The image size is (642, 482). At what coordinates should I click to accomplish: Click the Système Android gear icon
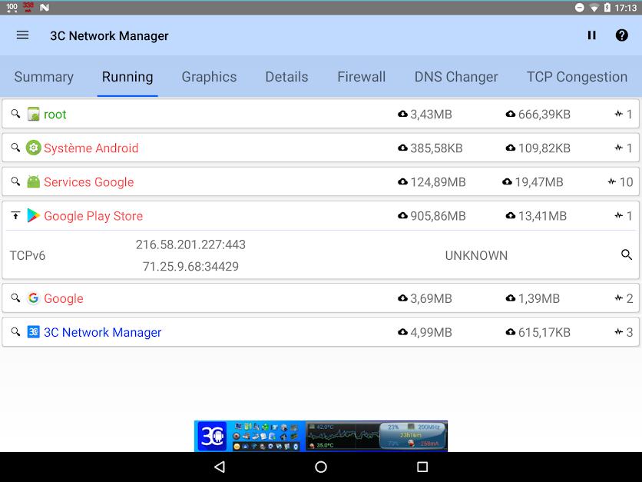pyautogui.click(x=34, y=148)
